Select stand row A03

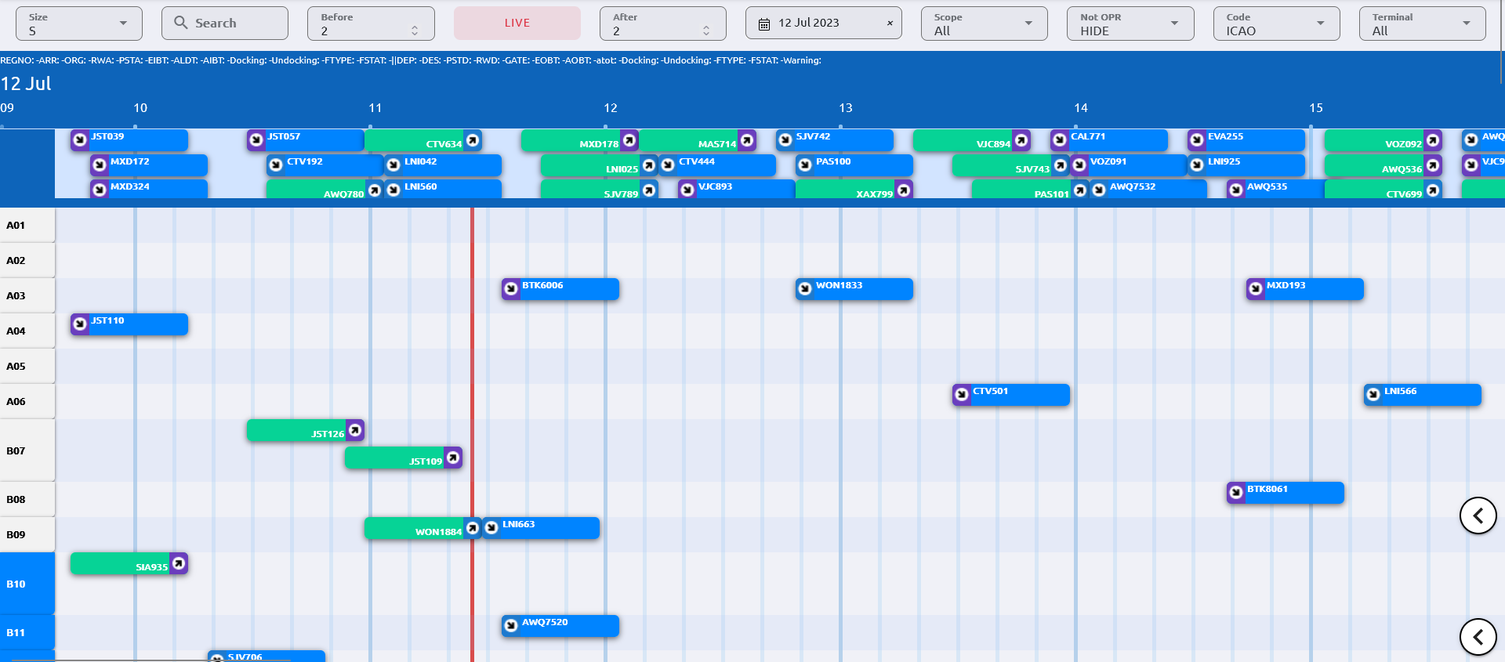[x=27, y=295]
